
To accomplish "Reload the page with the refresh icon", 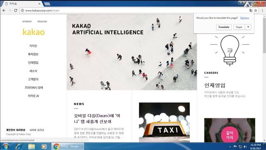I will tap(15, 10).
